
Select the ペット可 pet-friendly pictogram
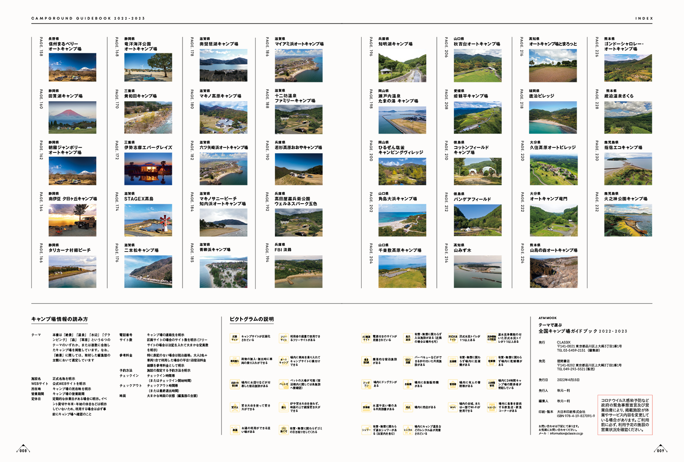coord(283,384)
